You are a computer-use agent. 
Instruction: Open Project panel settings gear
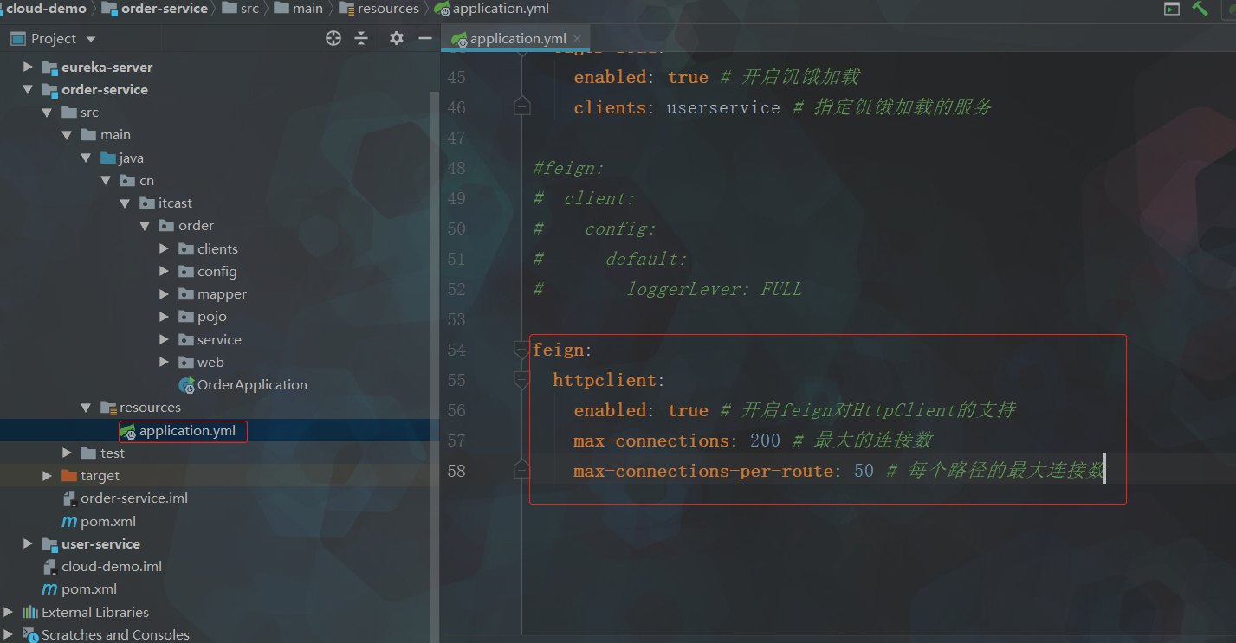click(x=397, y=38)
